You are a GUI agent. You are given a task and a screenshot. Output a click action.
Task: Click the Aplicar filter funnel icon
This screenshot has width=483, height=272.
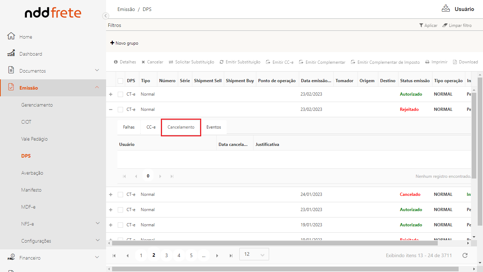(421, 25)
